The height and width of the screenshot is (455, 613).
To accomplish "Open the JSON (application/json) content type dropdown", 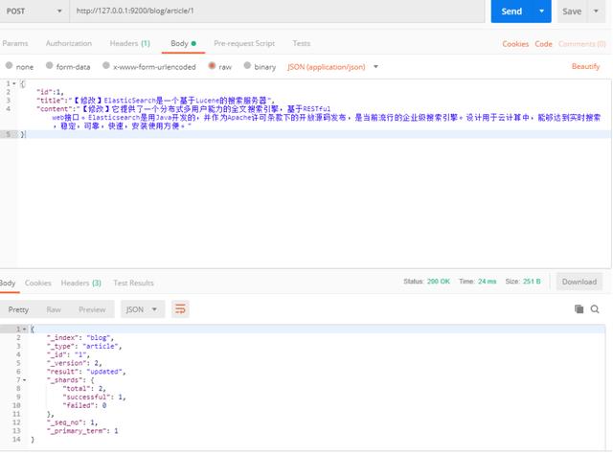I will coord(332,67).
